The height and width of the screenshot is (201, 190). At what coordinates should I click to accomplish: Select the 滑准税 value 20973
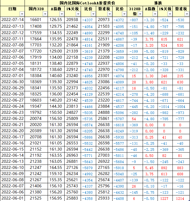point(104,20)
